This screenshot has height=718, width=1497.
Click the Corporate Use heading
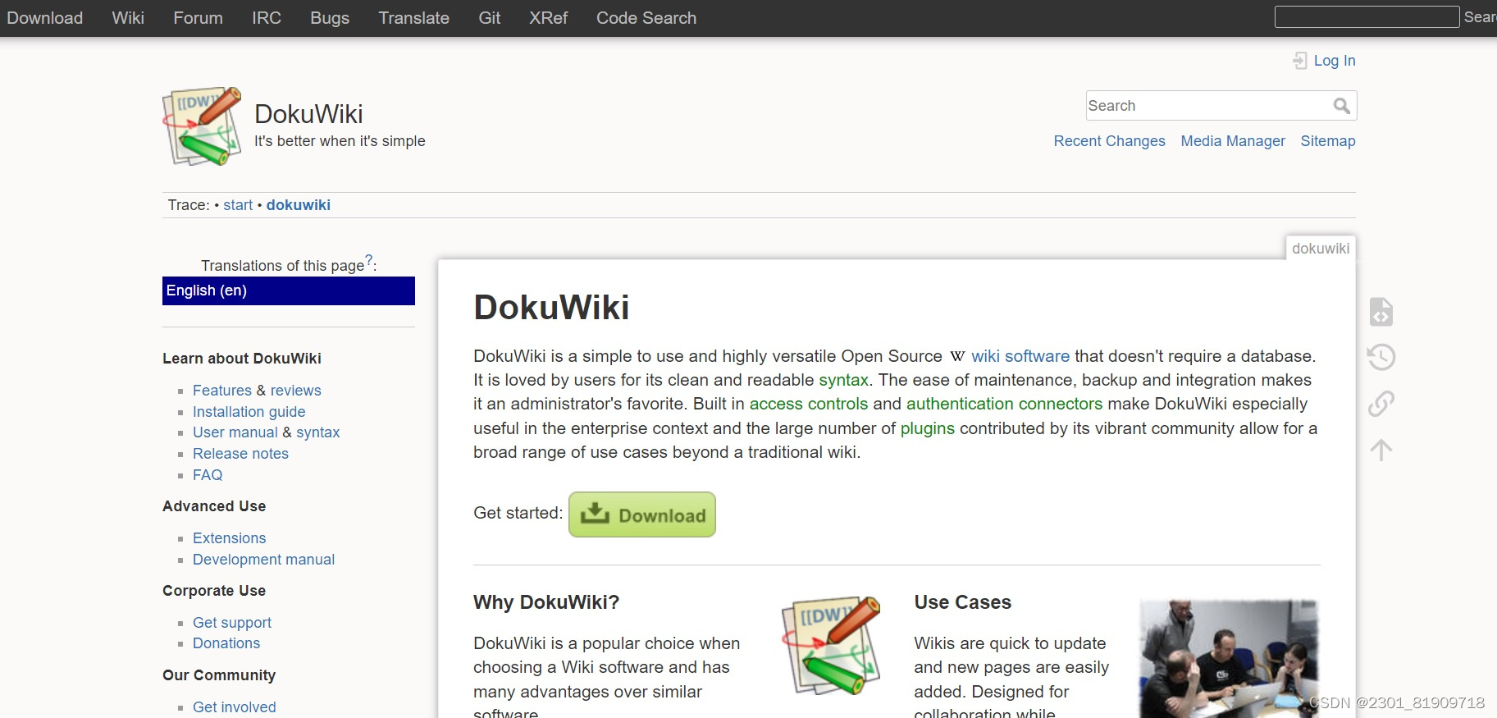(214, 591)
